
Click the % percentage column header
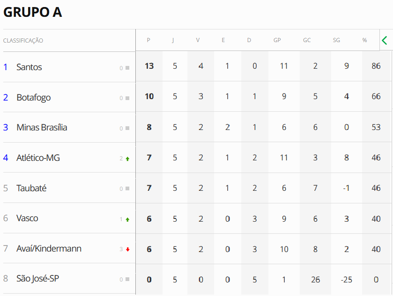pos(364,40)
